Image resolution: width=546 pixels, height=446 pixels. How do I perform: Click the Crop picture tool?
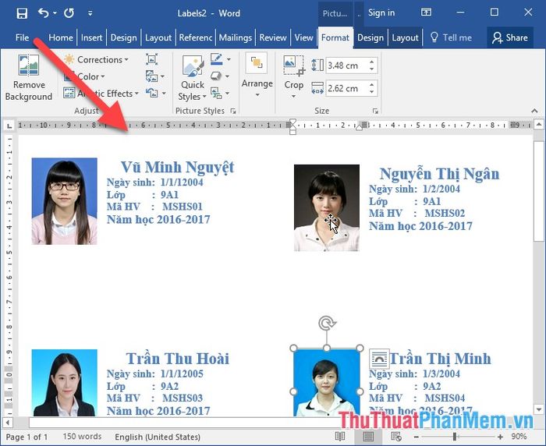[x=293, y=74]
